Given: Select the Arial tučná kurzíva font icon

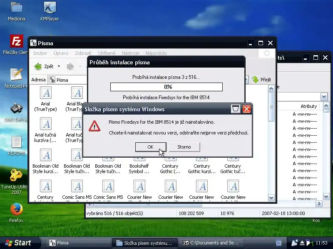Looking at the screenshot, I should (46, 124).
